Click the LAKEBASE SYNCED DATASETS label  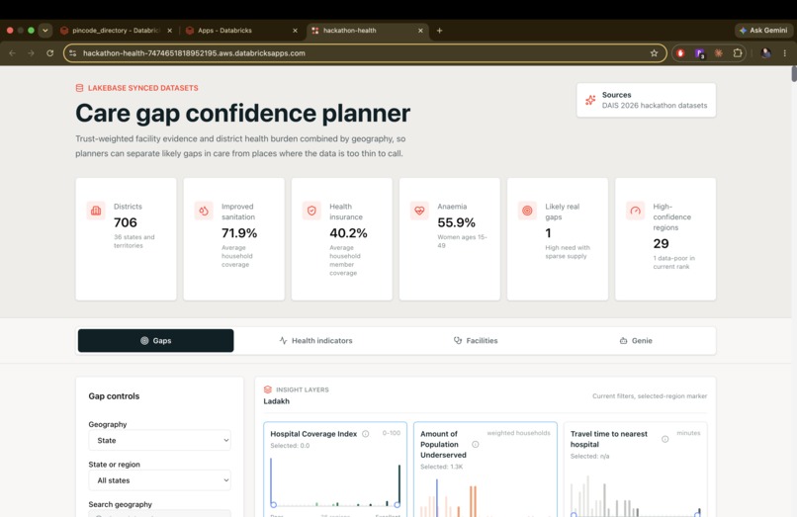142,88
